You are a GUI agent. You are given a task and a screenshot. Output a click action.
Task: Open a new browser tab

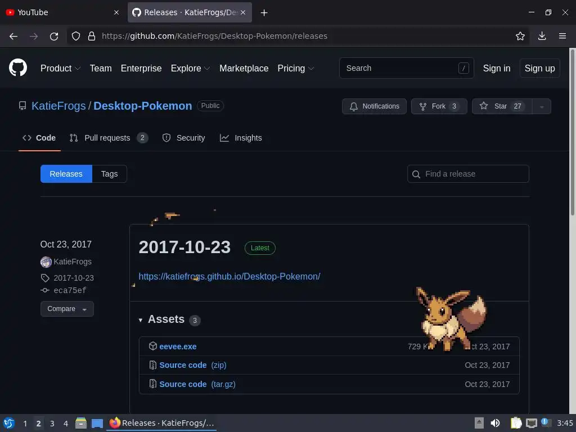(x=264, y=12)
